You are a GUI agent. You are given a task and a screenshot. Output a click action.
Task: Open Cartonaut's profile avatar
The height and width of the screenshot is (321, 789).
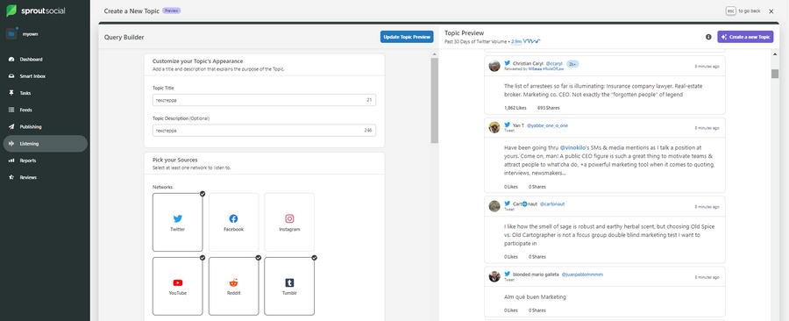tap(494, 206)
